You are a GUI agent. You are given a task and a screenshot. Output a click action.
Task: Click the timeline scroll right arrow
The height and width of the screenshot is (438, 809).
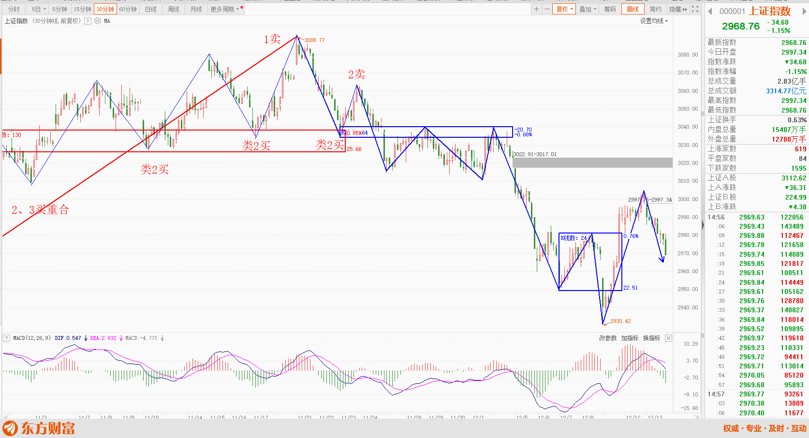(697, 417)
